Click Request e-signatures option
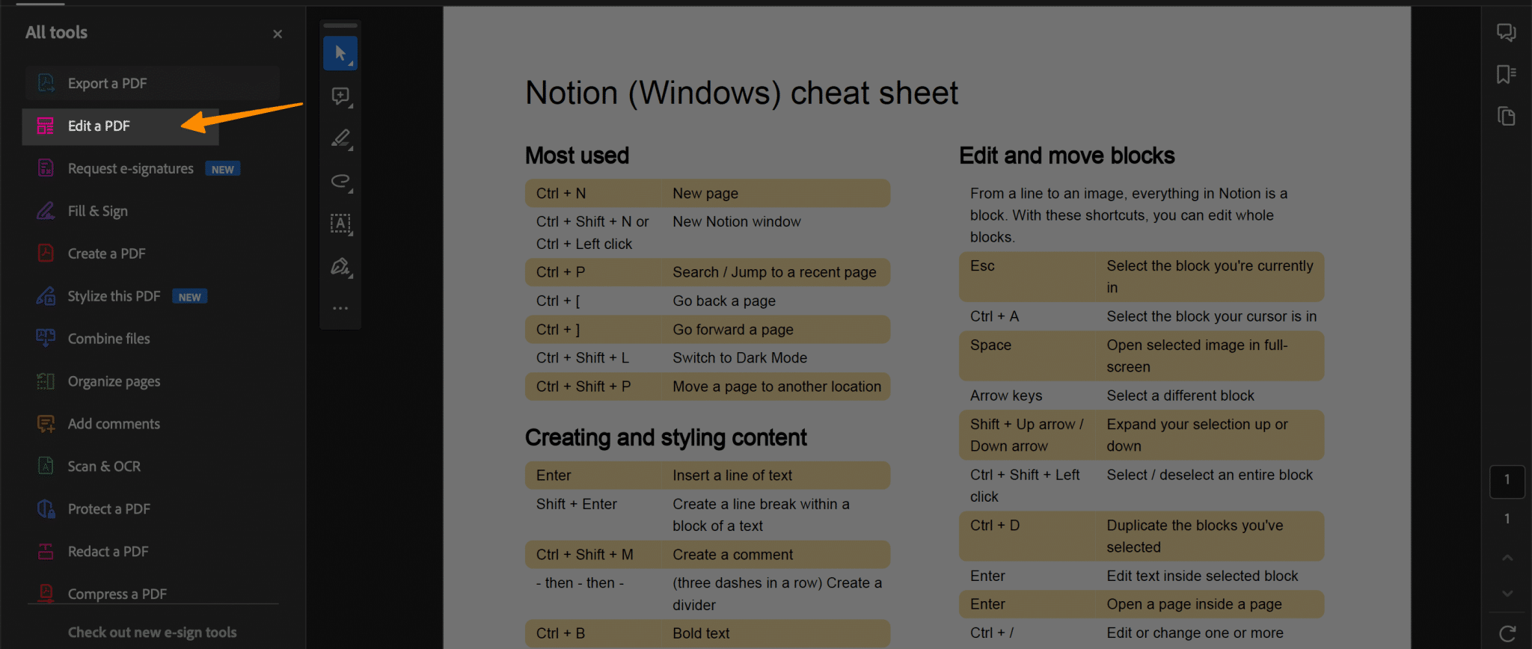The image size is (1532, 649). coord(130,169)
